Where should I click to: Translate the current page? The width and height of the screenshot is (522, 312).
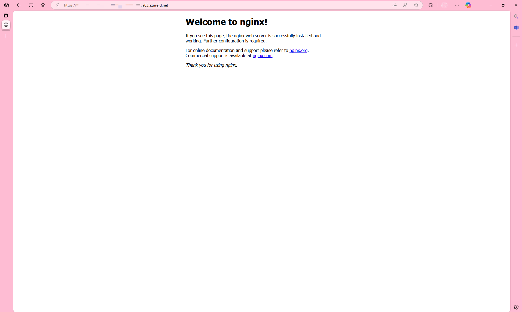click(394, 5)
